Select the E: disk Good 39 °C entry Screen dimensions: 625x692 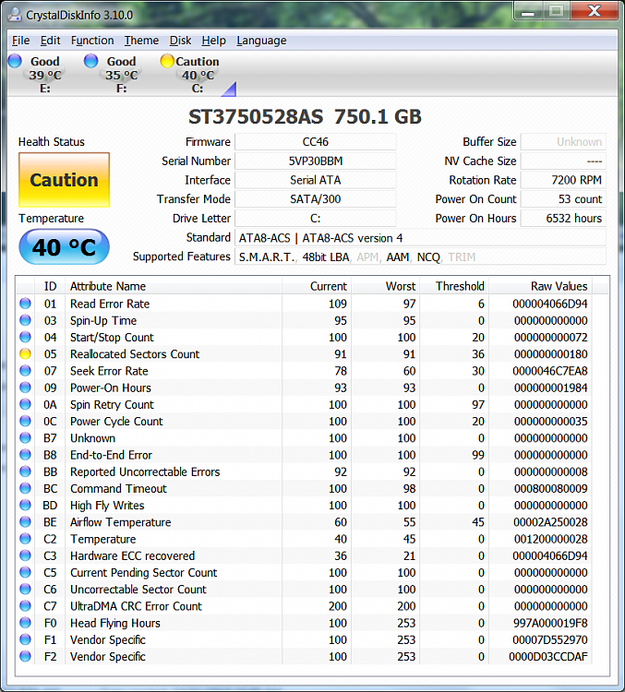pos(45,74)
